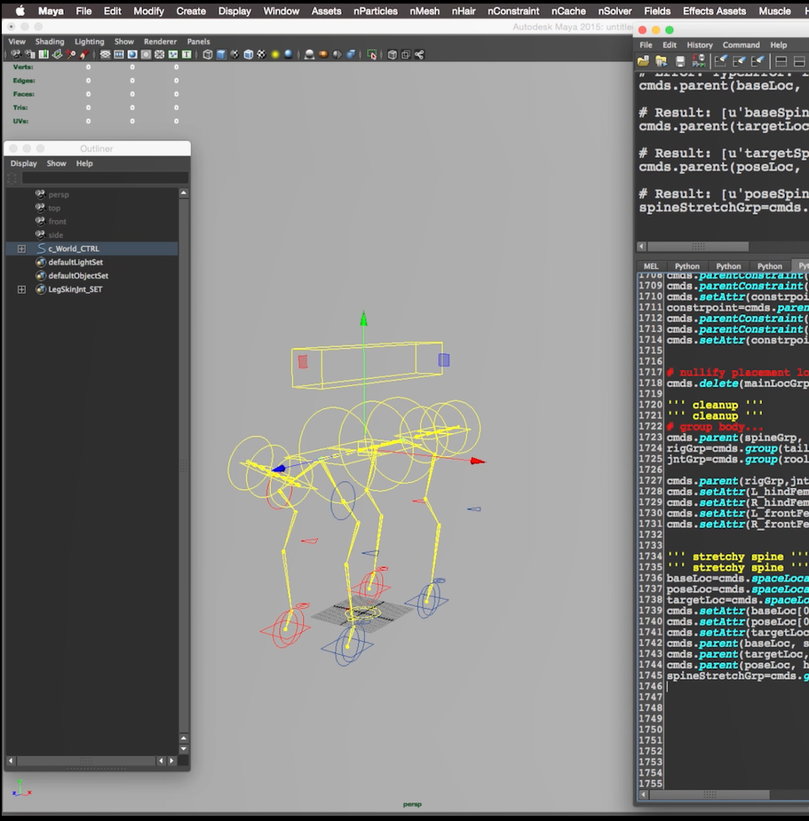Click Show History pane icon
The height and width of the screenshot is (821, 809).
(x=781, y=62)
